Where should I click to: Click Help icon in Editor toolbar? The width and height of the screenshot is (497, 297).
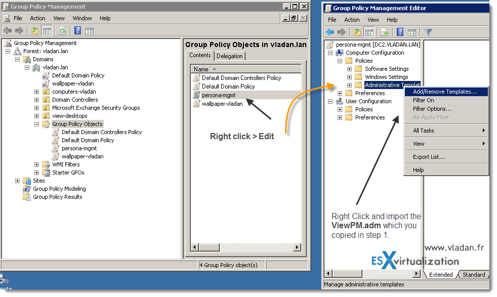400,32
